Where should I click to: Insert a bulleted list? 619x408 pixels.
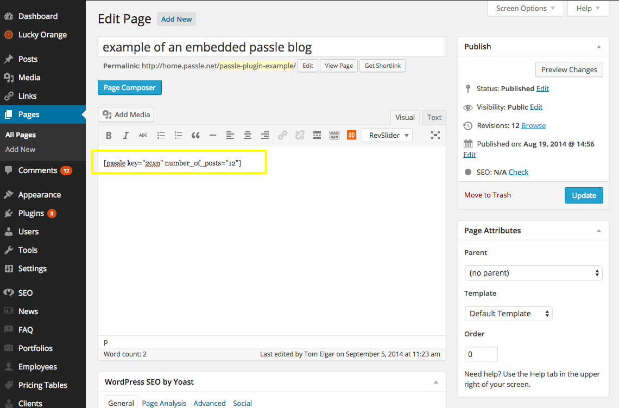pos(161,135)
